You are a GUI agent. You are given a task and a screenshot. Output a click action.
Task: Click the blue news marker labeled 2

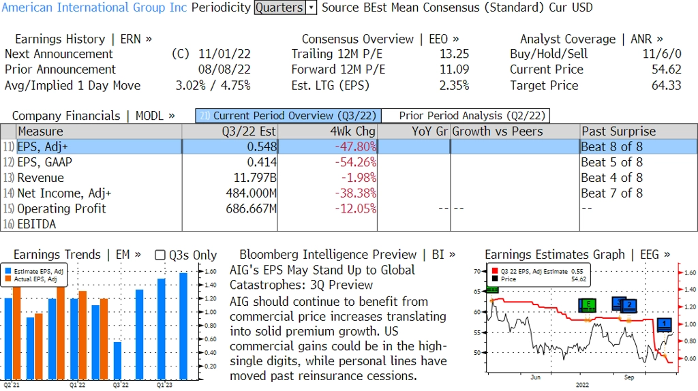[629, 304]
